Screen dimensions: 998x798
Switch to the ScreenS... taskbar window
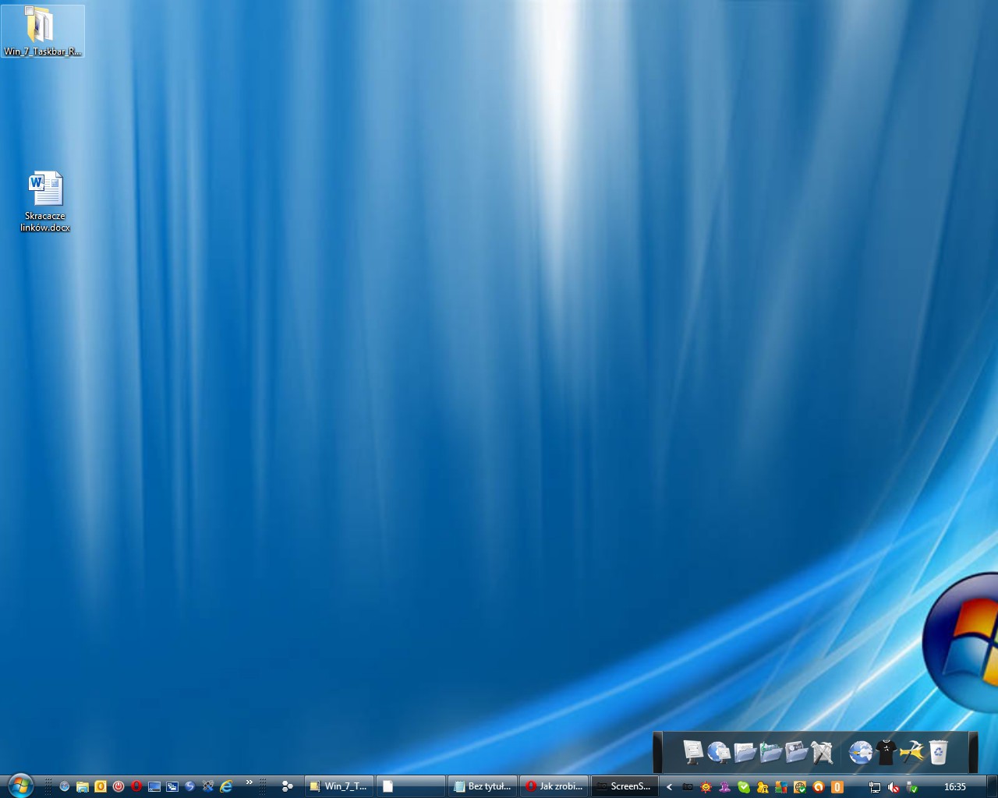(x=624, y=786)
